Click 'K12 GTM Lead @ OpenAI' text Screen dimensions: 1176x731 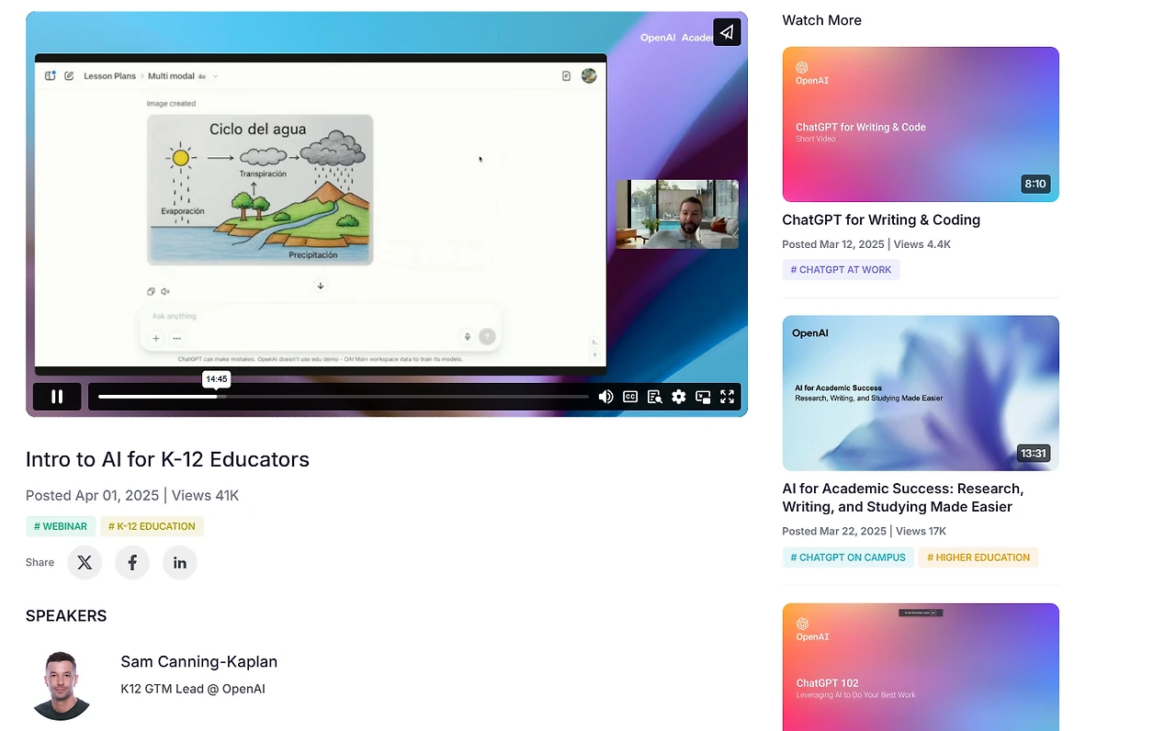193,689
